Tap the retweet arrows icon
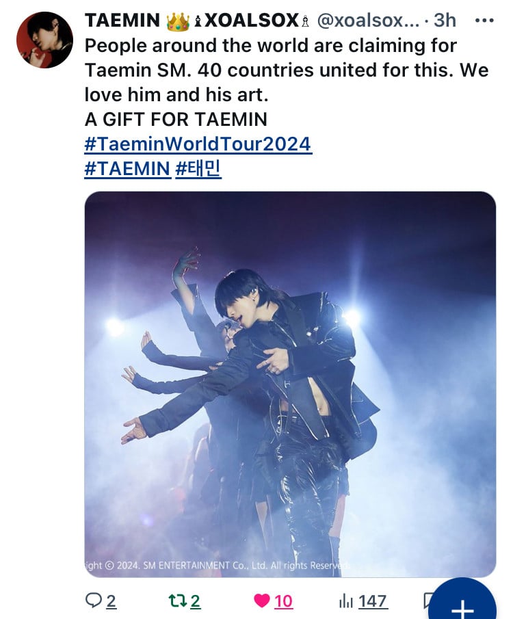The height and width of the screenshot is (619, 513). [177, 601]
